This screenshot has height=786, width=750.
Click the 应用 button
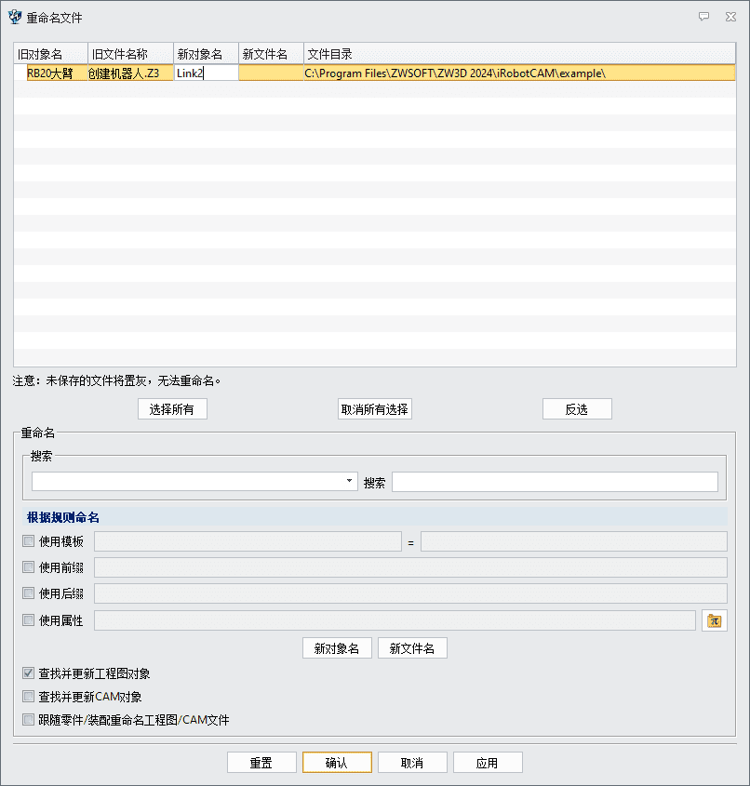click(488, 763)
